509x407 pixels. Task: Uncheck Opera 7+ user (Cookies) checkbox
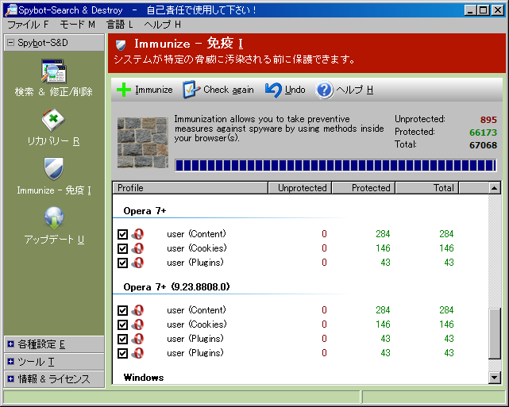123,248
